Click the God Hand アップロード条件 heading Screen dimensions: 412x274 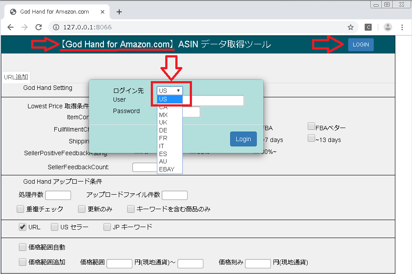[x=63, y=181]
